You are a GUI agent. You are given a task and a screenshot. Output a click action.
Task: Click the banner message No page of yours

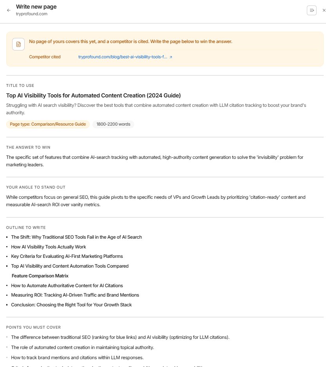click(131, 41)
